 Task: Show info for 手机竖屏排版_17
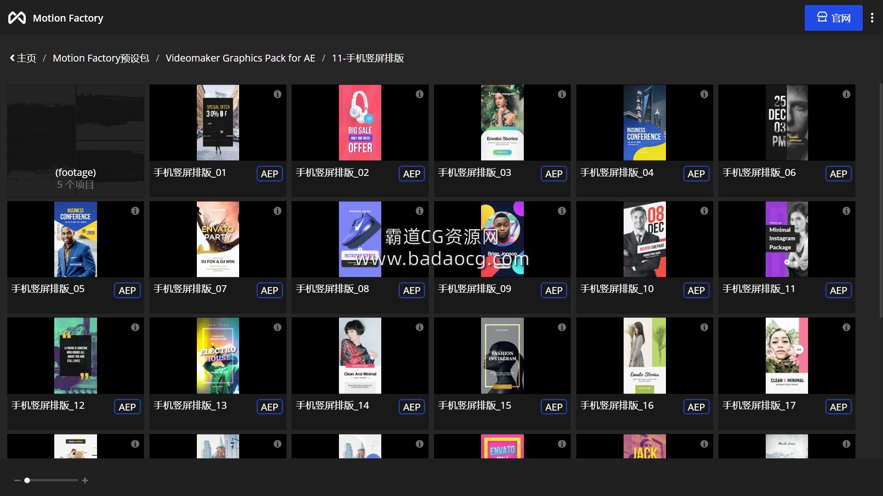(846, 327)
